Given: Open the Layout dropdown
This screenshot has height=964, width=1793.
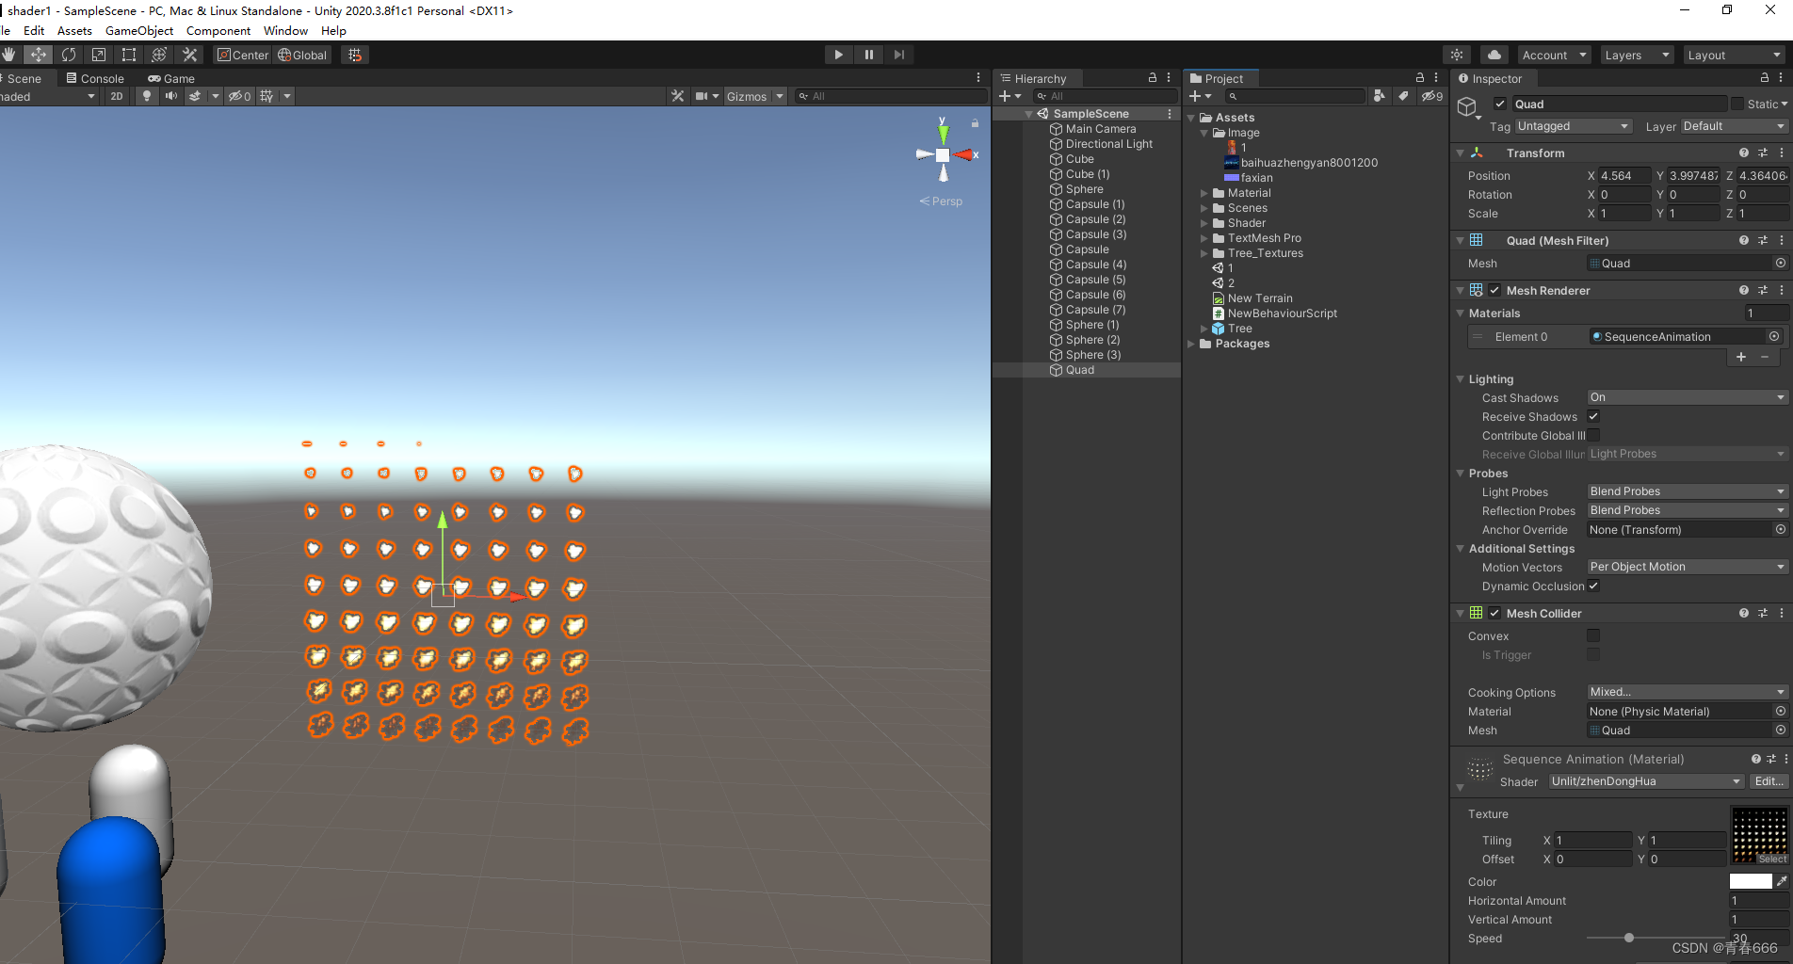Looking at the screenshot, I should (1734, 55).
